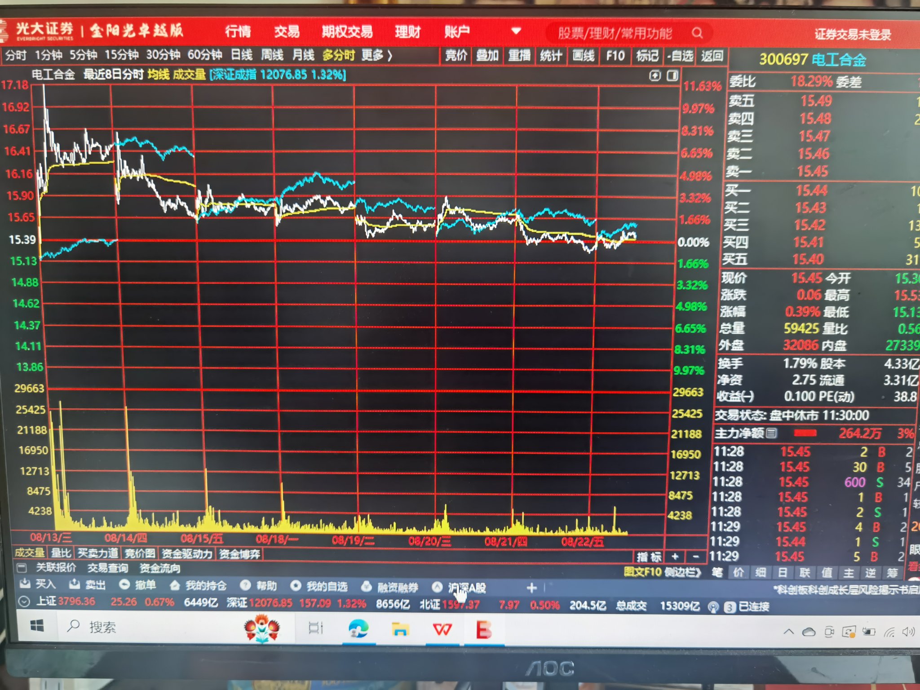Click the 返回 back button
Image resolution: width=920 pixels, height=690 pixels.
coord(712,56)
